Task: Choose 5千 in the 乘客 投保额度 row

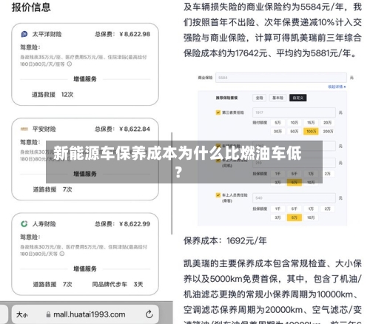Action: tap(295, 209)
